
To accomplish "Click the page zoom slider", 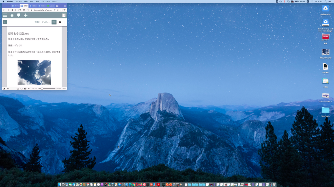I will point(47,88).
